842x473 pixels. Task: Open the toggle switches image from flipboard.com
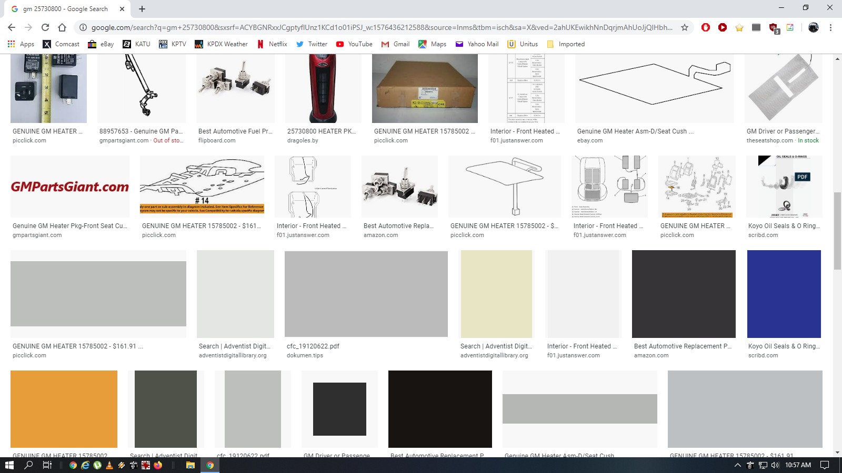[x=235, y=88]
